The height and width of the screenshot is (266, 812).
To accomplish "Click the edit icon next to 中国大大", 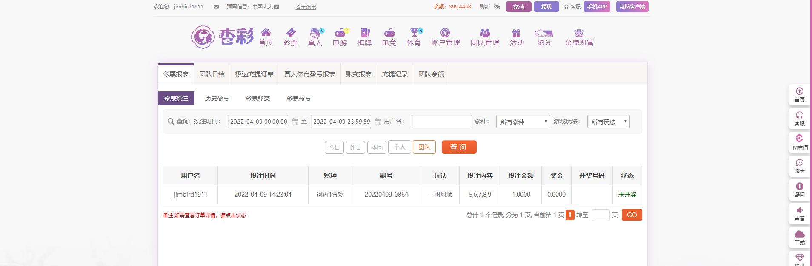I will click(277, 7).
